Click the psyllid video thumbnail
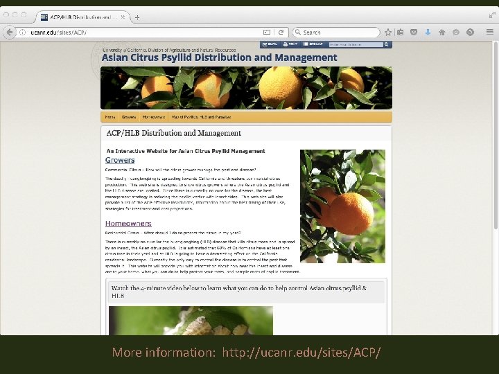The image size is (499, 374). pos(191,321)
